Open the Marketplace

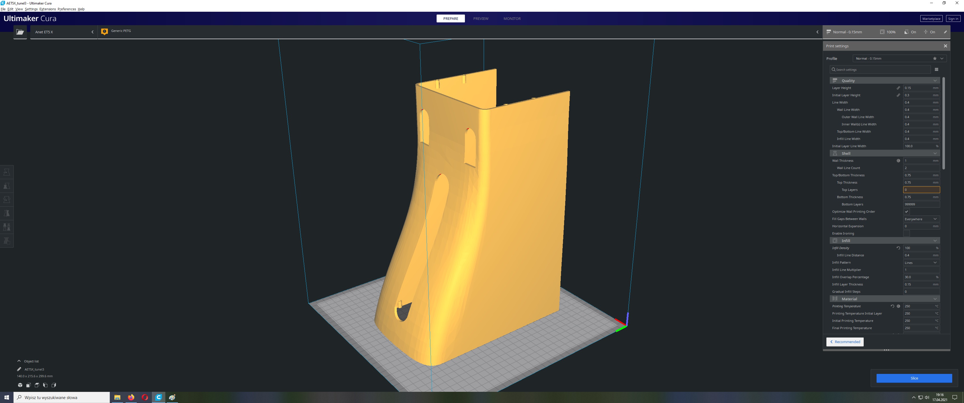[931, 18]
